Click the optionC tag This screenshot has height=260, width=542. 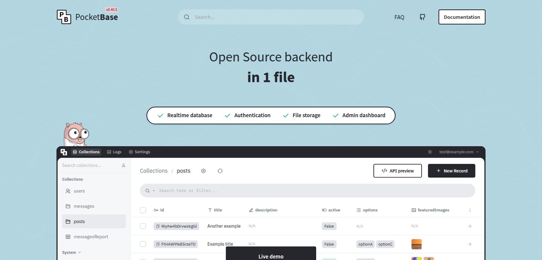(x=386, y=244)
